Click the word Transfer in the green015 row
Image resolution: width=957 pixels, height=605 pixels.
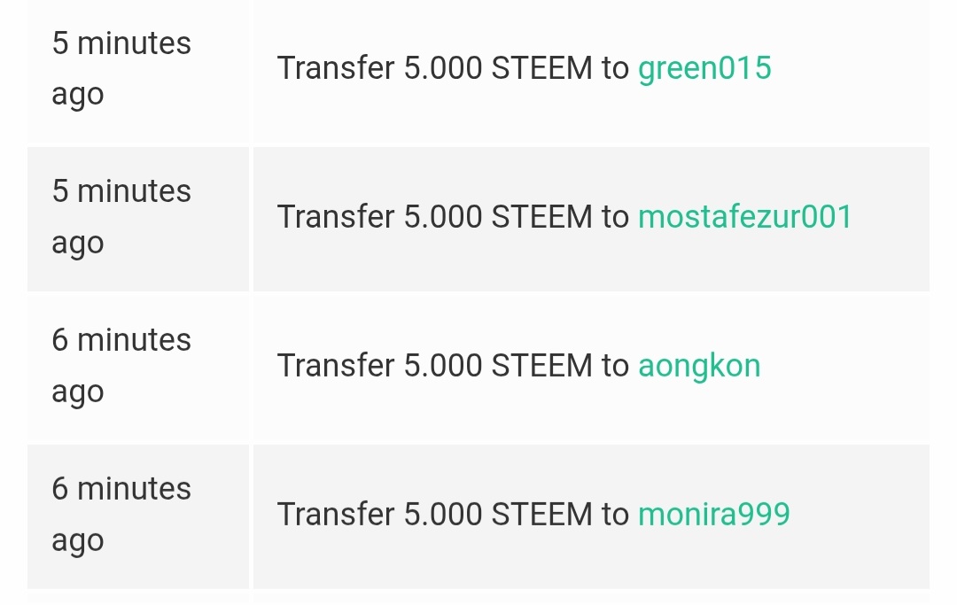coord(336,68)
